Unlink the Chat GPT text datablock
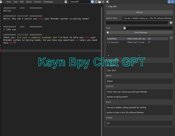 (x=103, y=2)
